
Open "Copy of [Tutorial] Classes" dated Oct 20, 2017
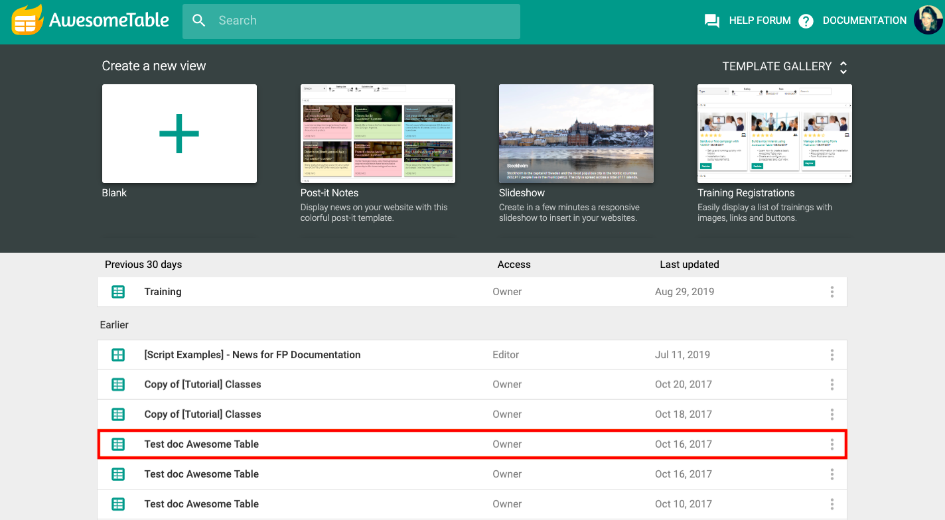(x=202, y=385)
